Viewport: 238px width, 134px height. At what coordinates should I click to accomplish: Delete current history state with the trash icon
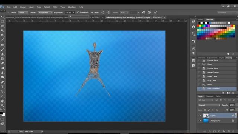pyautogui.click(x=233, y=93)
